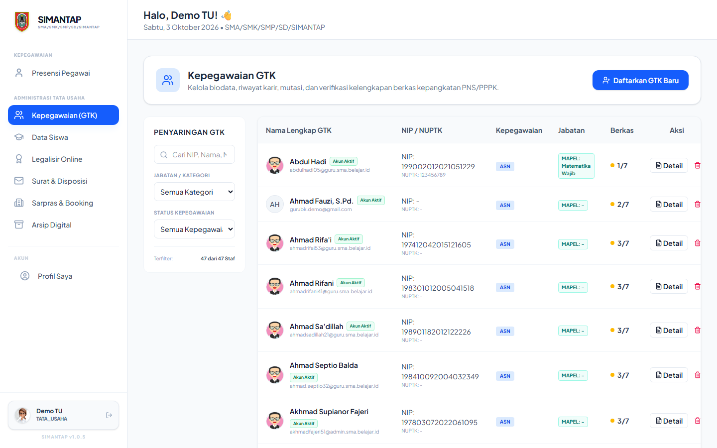Click trash icon for Ahmad Sa'dillah

[698, 330]
